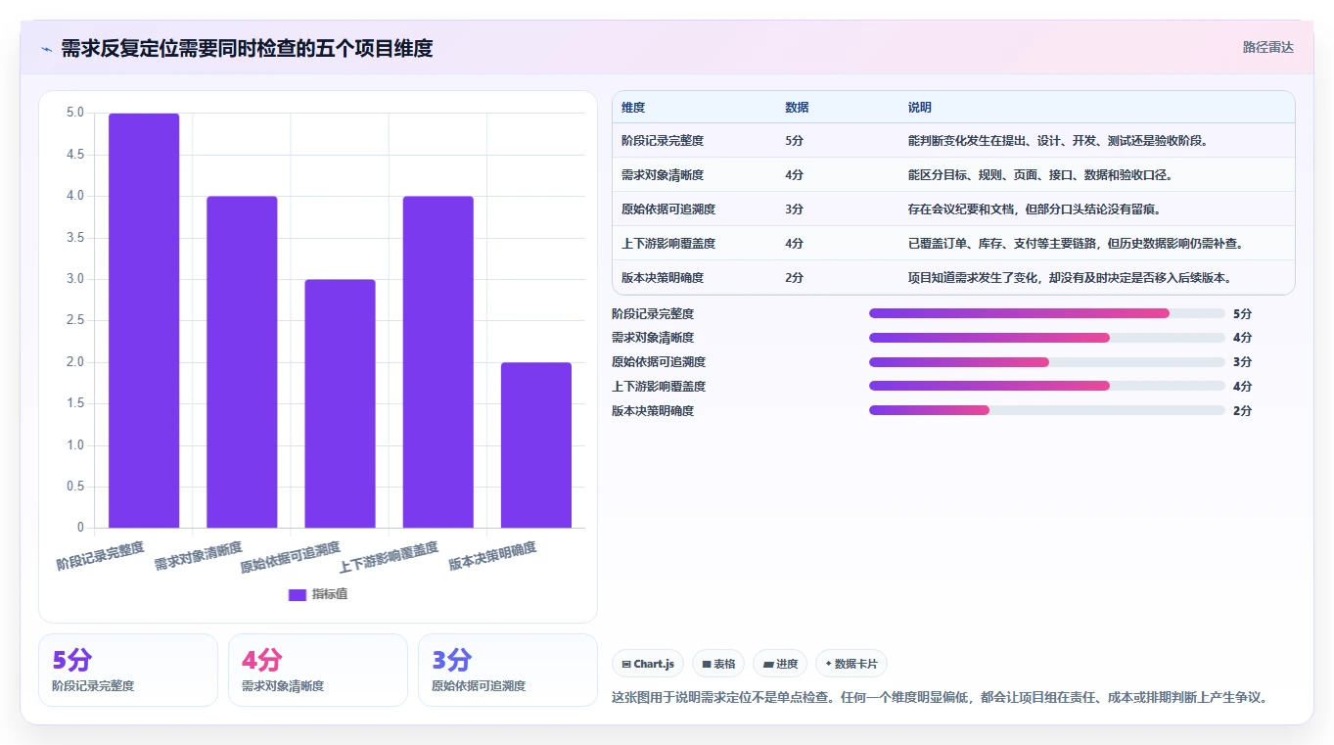Image resolution: width=1334 pixels, height=745 pixels.
Task: Click the 版本决策明确度 progress label
Action: point(653,411)
